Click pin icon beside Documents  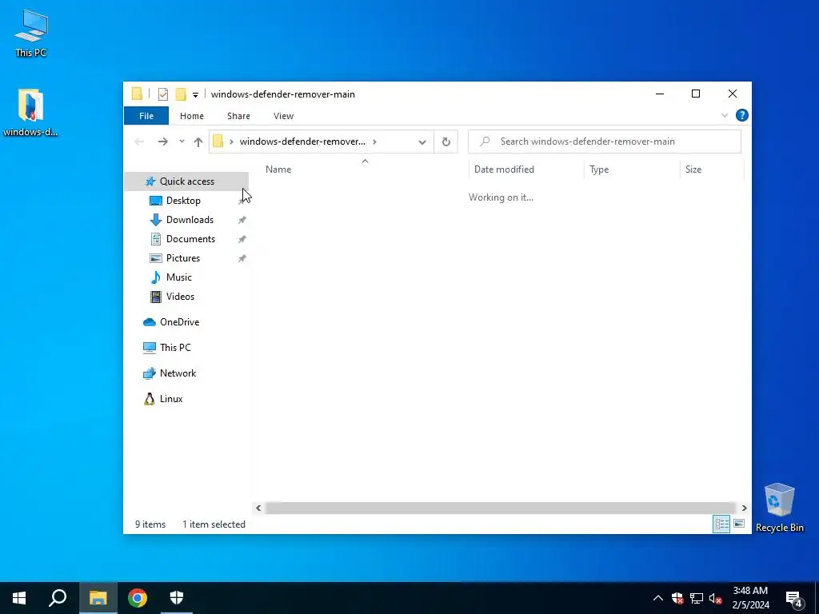[x=242, y=240]
